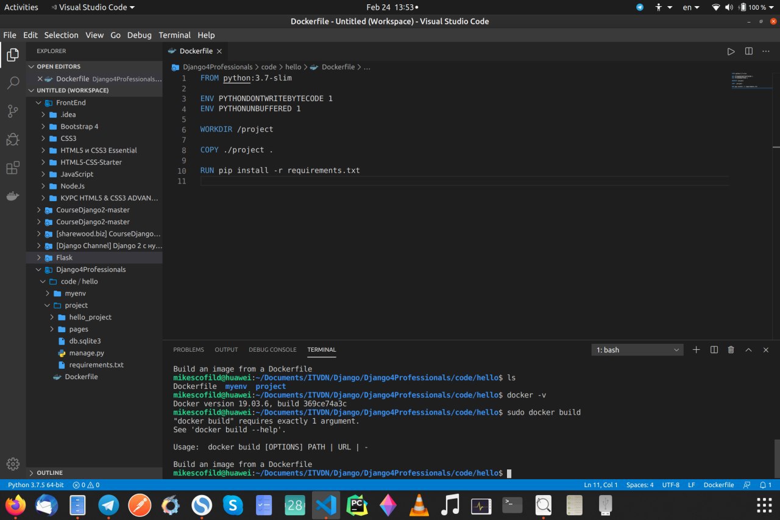Open Thunderbird mail from the dock
This screenshot has width=780, height=520.
pyautogui.click(x=47, y=505)
